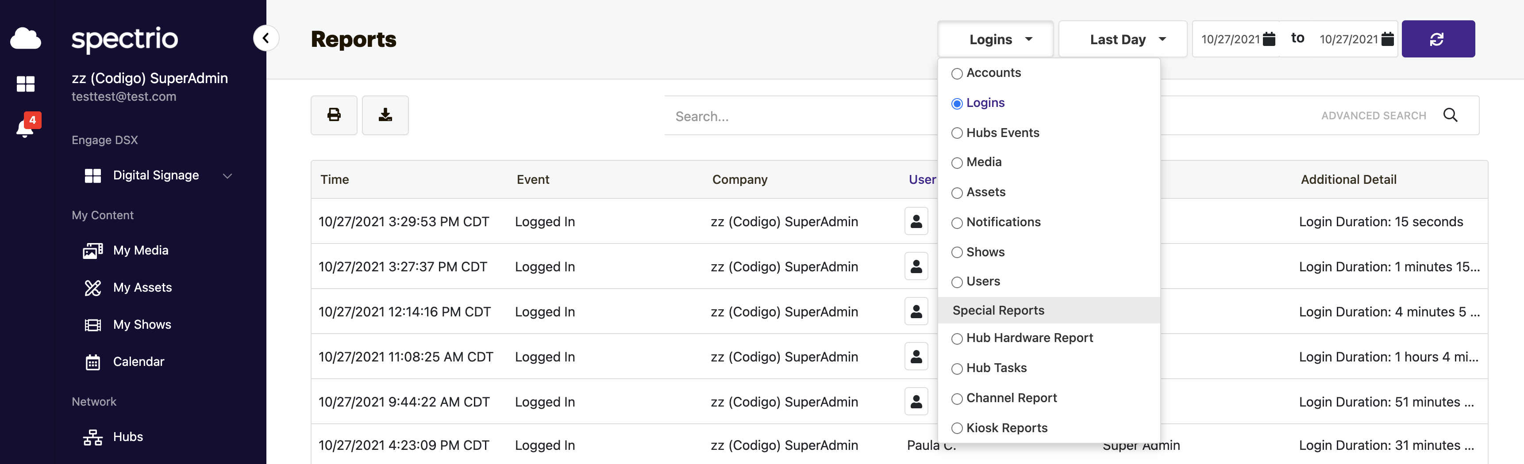Click the download report icon
1524x464 pixels.
[x=385, y=114]
